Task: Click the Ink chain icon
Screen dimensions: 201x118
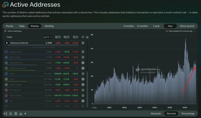Action: (7, 101)
